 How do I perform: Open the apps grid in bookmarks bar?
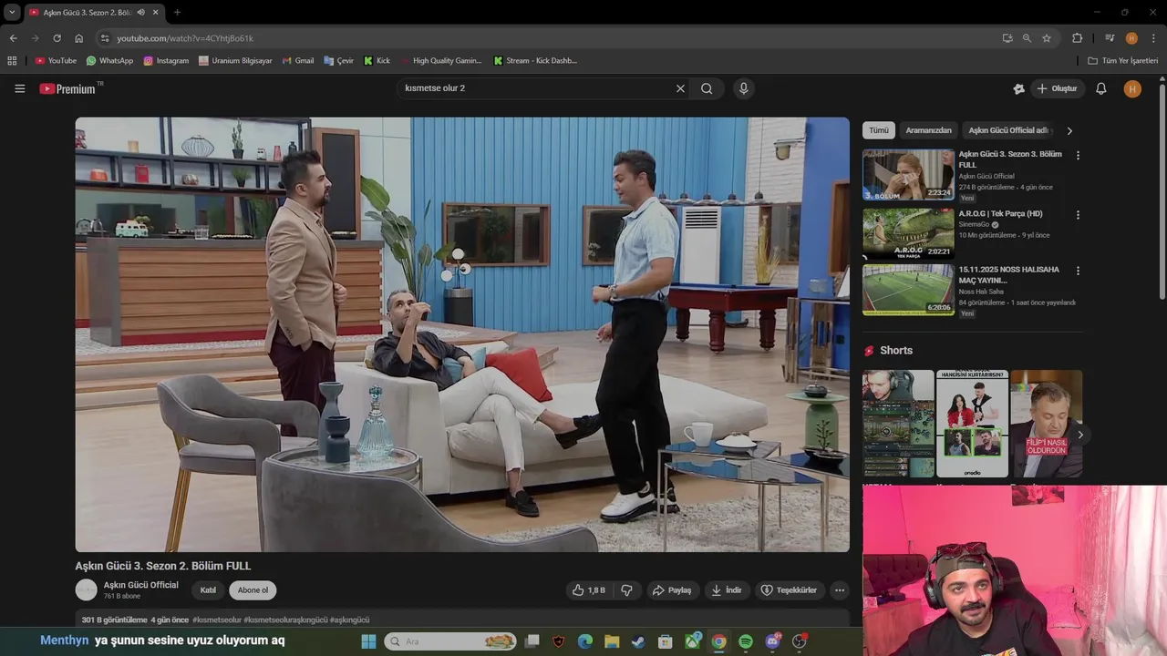tap(12, 61)
